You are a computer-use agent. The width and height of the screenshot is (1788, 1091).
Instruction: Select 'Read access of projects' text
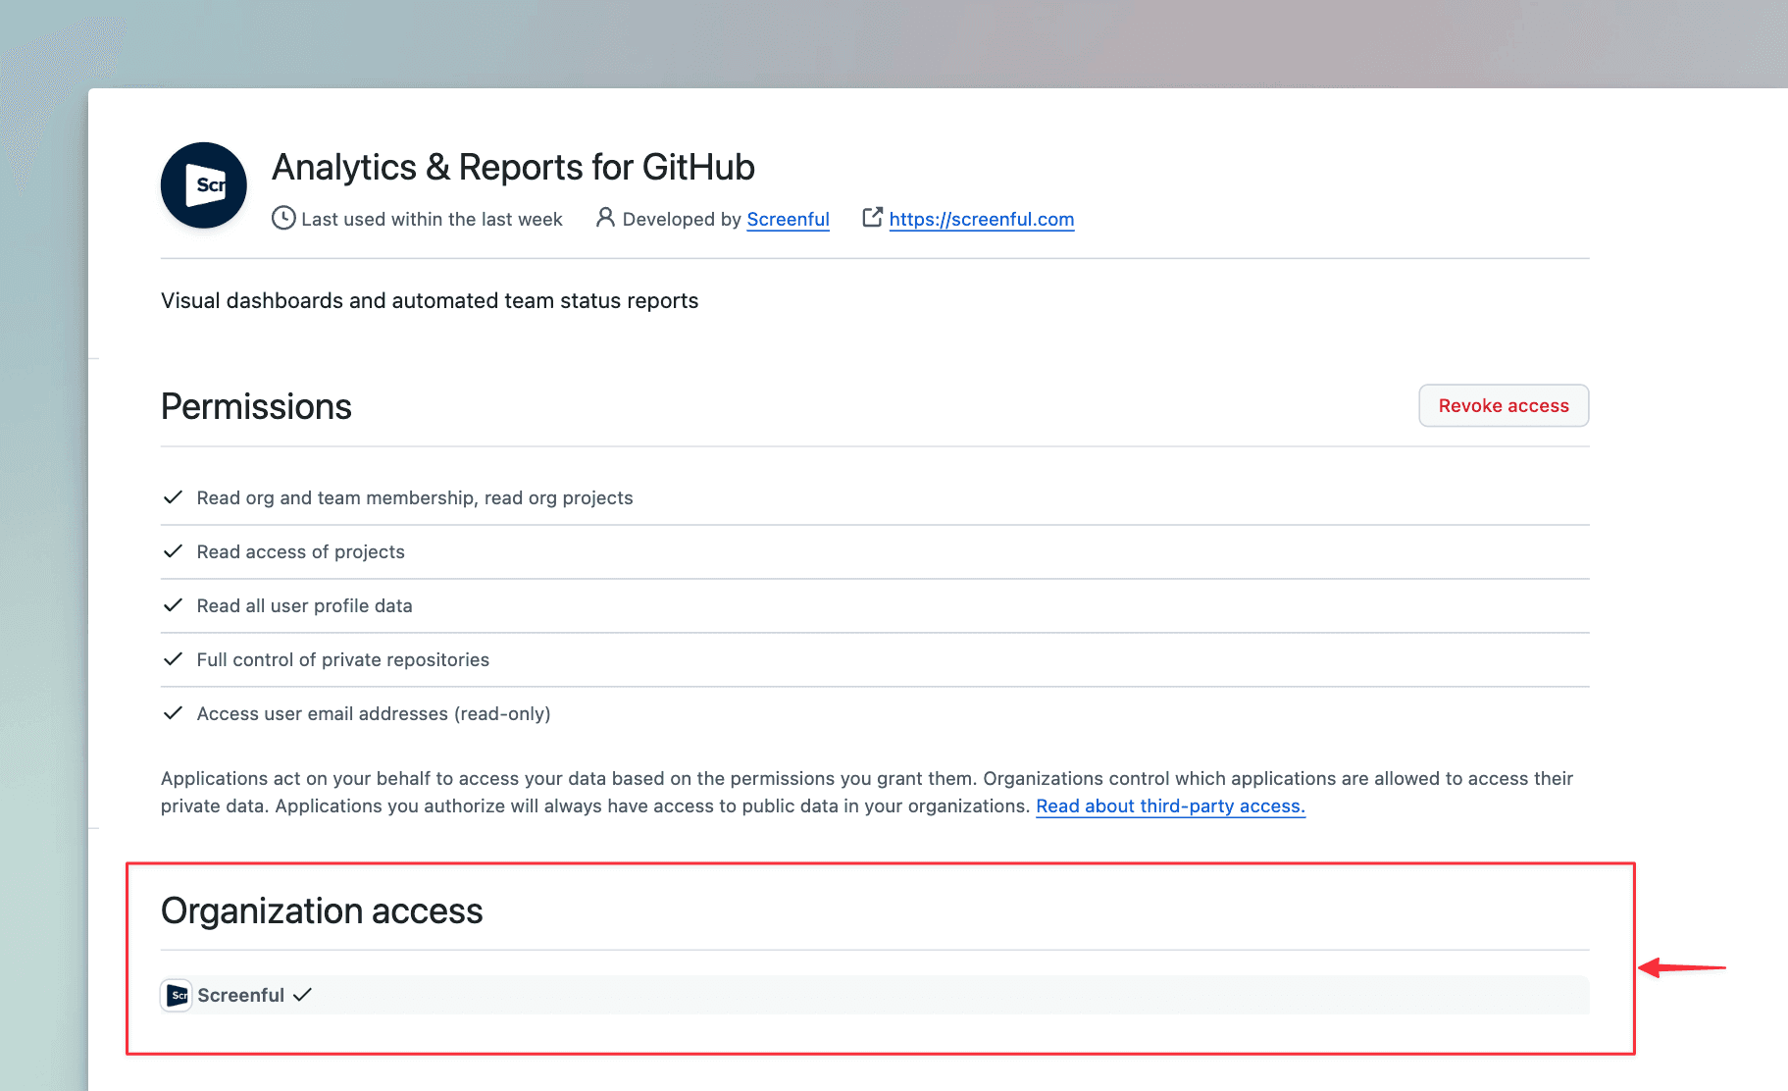pyautogui.click(x=301, y=551)
